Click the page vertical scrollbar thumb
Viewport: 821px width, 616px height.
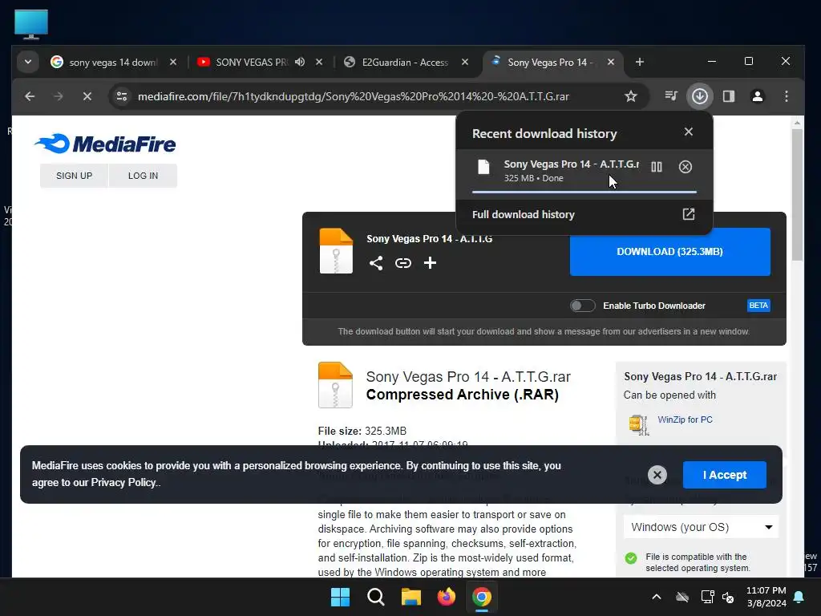tap(797, 194)
